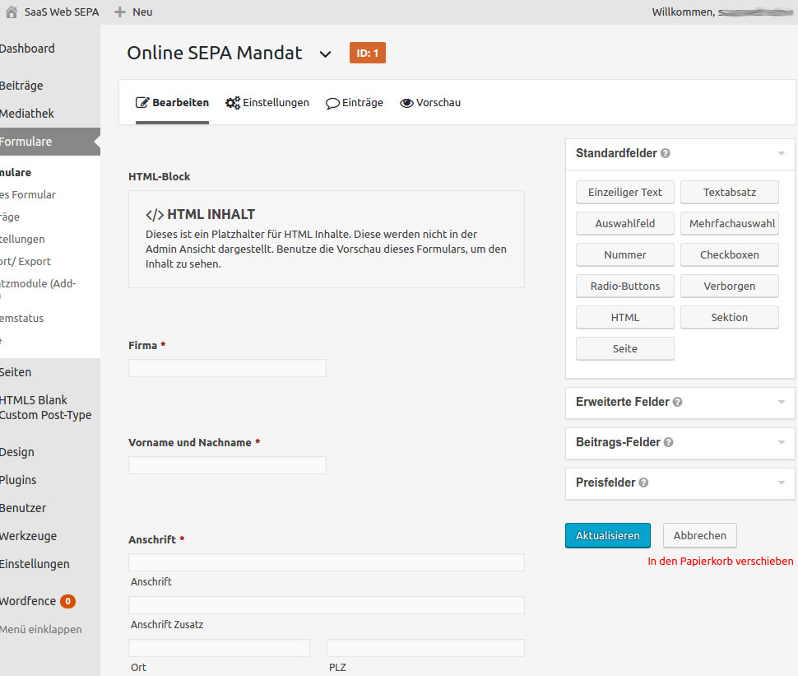The width and height of the screenshot is (798, 676).
Task: Click SaaS Web SEPA site name
Action: 62,12
